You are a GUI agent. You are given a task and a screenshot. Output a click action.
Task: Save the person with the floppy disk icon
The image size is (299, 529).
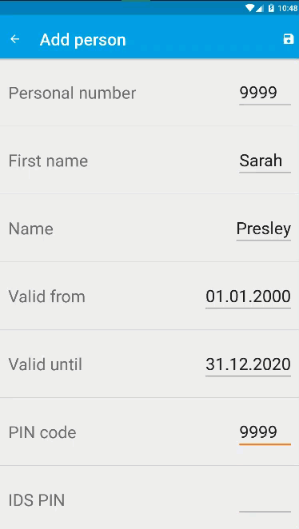(288, 39)
